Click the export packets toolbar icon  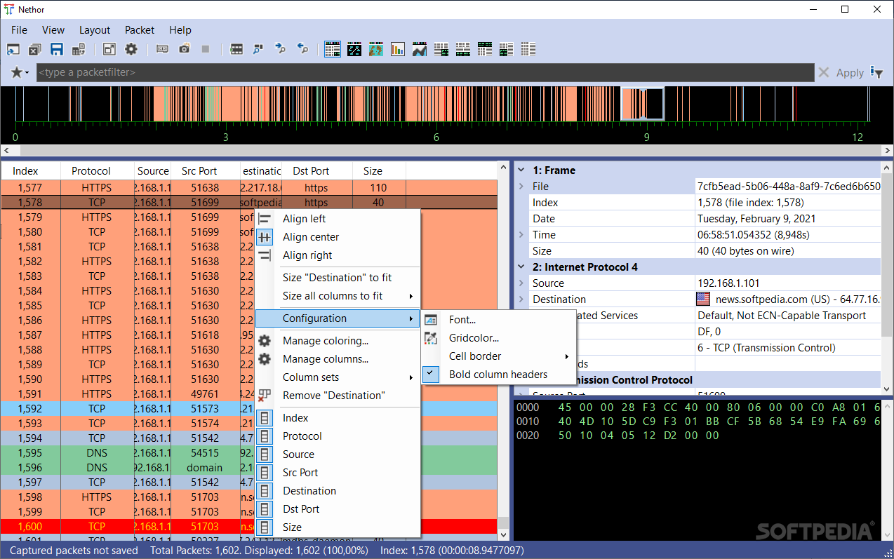[79, 49]
